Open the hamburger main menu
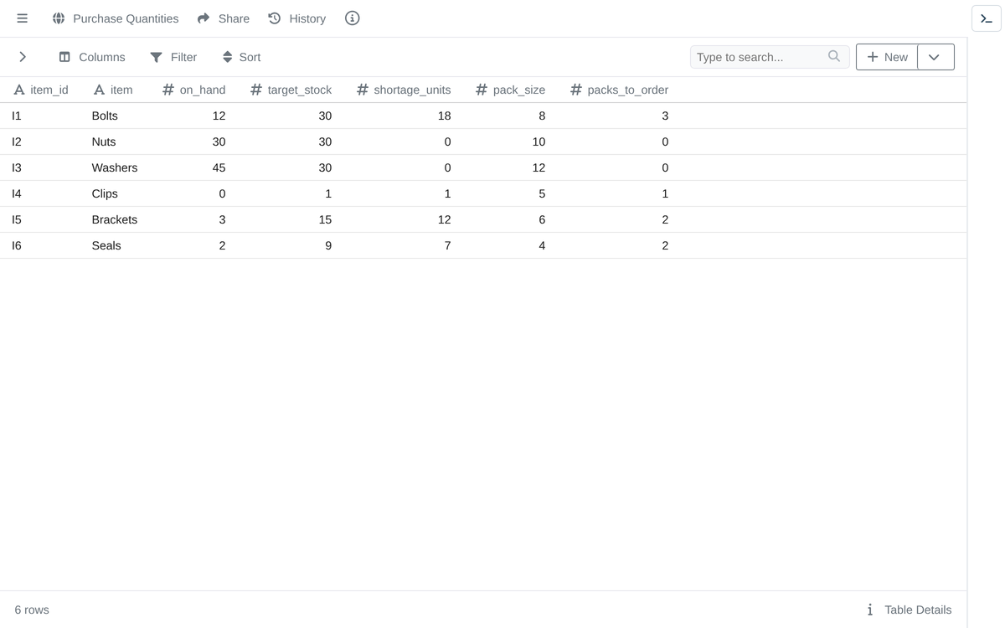 coord(23,18)
